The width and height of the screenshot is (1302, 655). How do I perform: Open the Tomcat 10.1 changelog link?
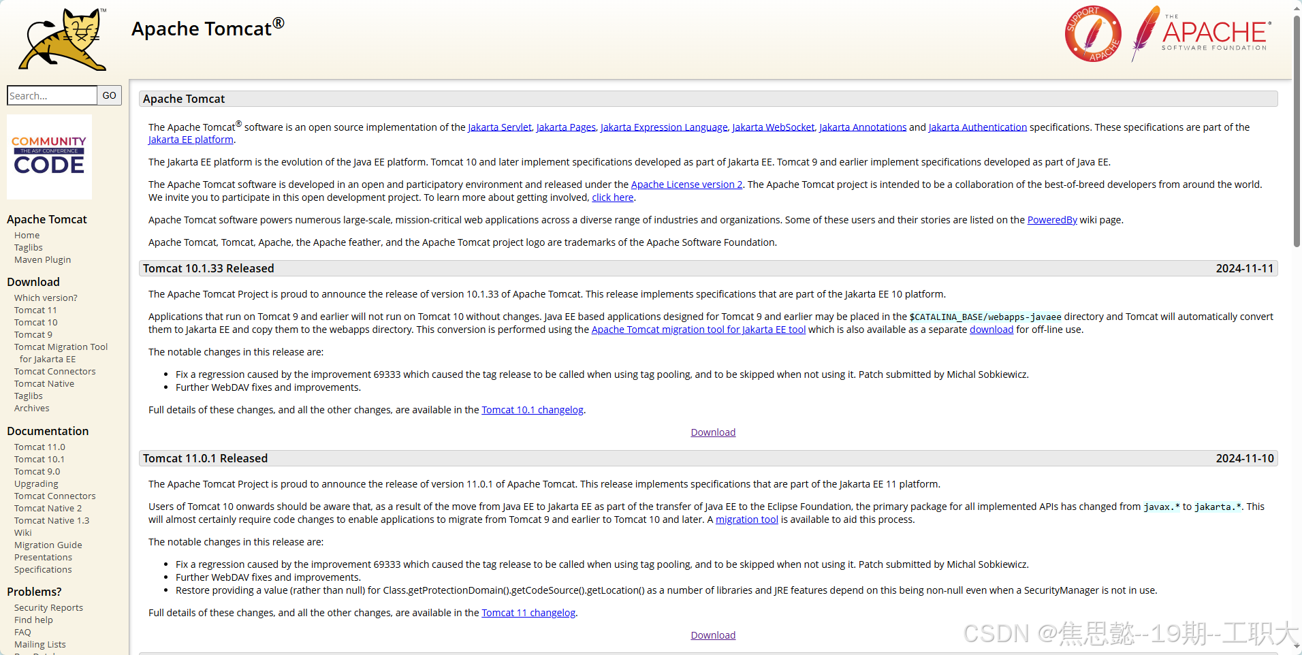tap(533, 410)
